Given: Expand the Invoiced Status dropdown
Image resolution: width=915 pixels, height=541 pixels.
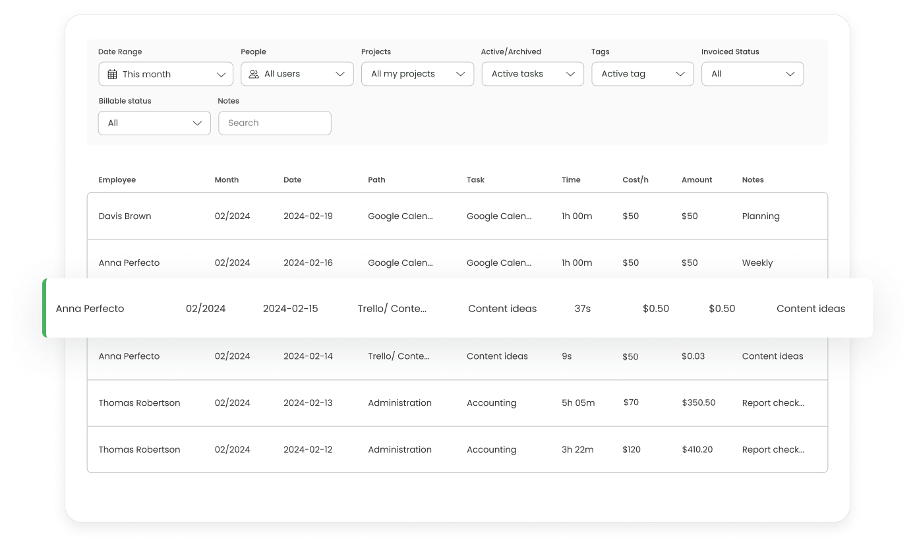Looking at the screenshot, I should pos(753,74).
